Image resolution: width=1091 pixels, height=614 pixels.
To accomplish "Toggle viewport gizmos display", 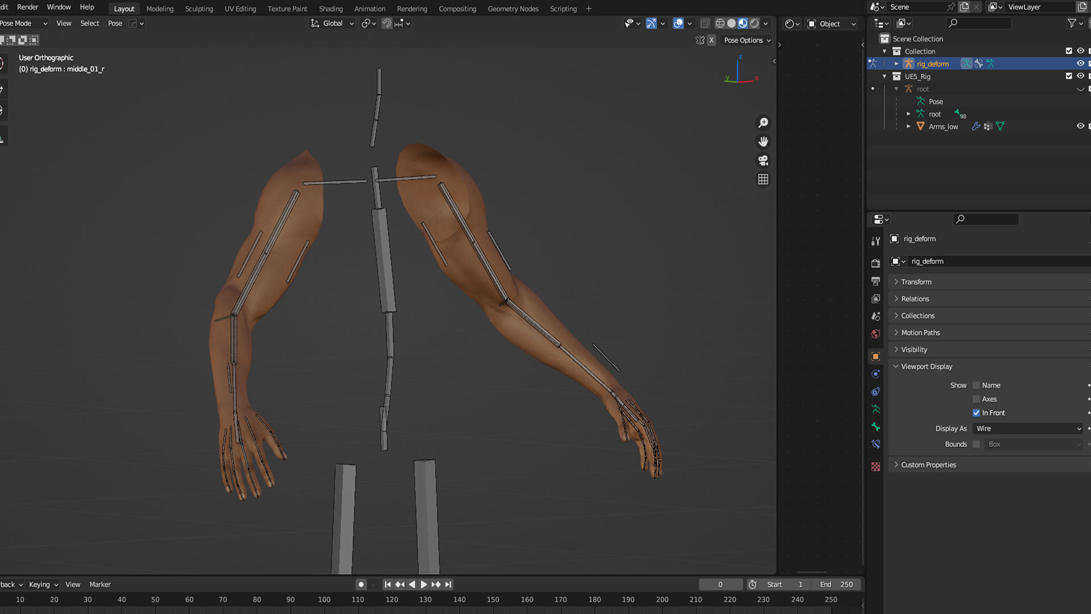I will (651, 23).
